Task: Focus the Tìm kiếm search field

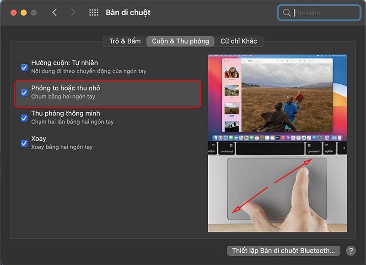Action: tap(325, 13)
